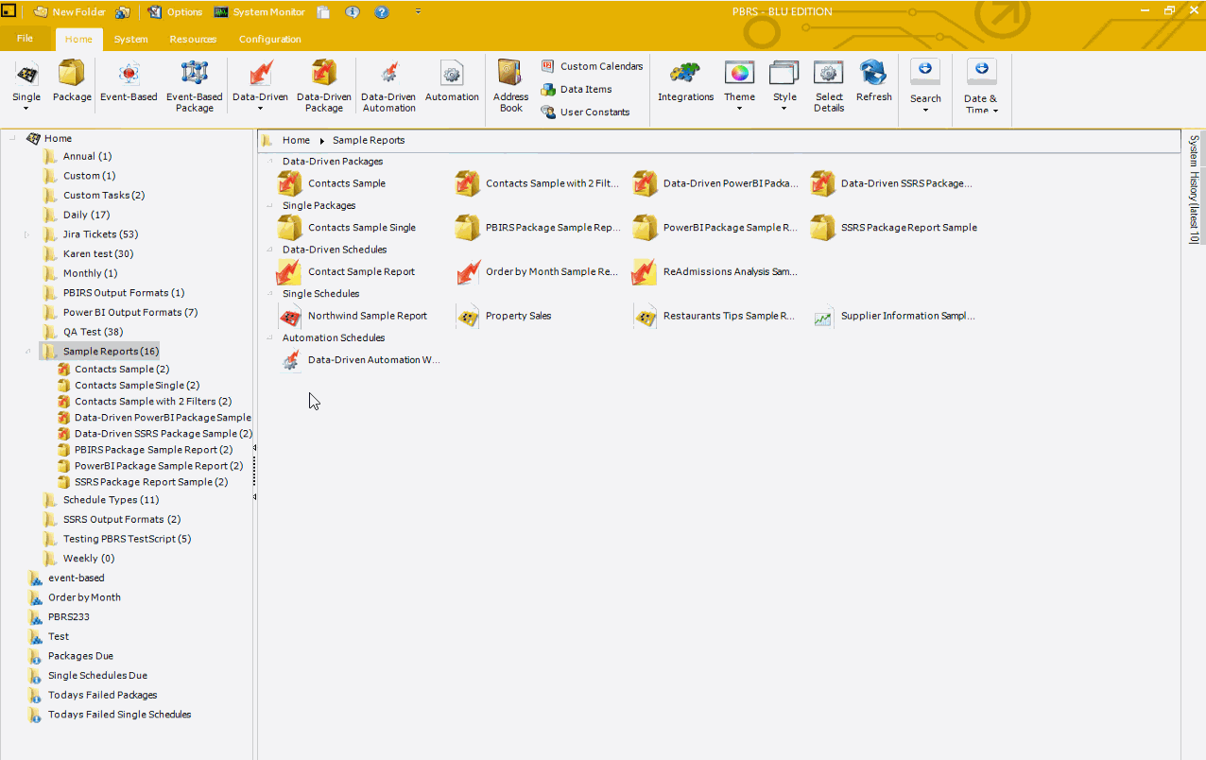Switch to the System ribbon tab
Image resolution: width=1206 pixels, height=760 pixels.
[x=131, y=40]
